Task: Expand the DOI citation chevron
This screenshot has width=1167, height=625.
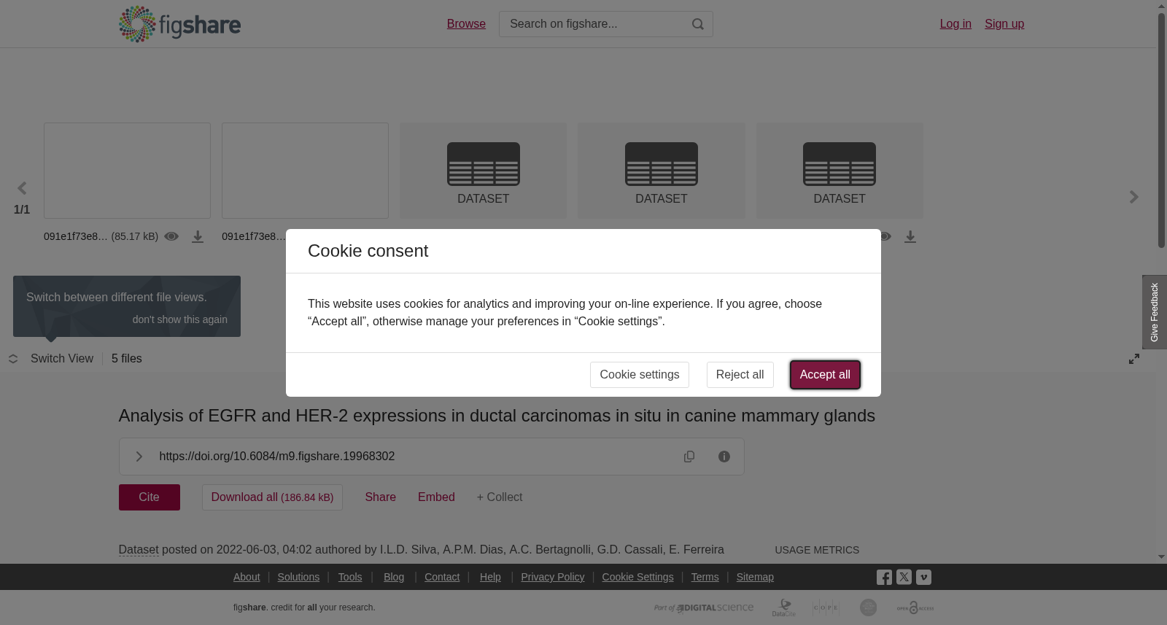Action: pyautogui.click(x=139, y=457)
